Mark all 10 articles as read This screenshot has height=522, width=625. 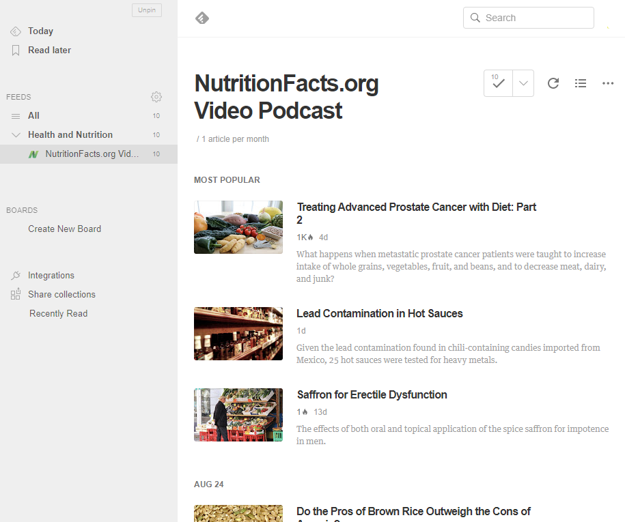(x=498, y=83)
